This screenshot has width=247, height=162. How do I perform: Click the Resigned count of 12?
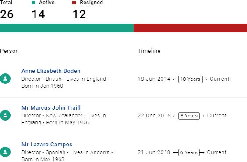(79, 14)
